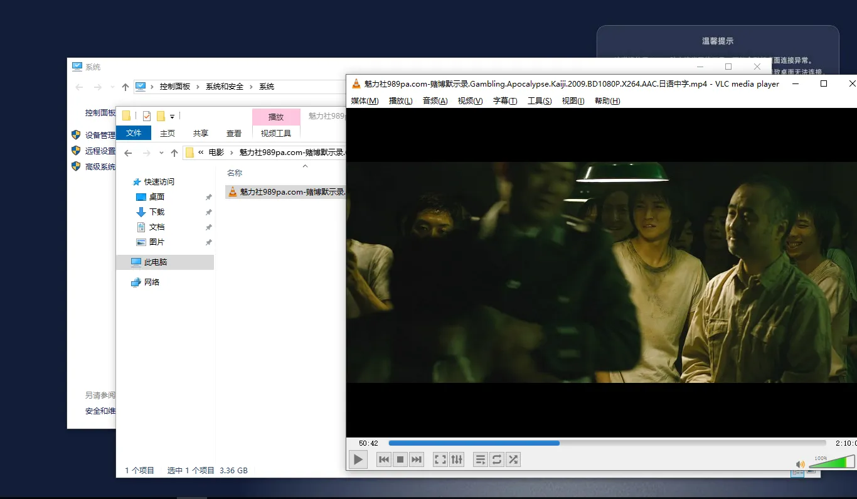
Task: Open the 帮助(H) menu in VLC
Action: (607, 101)
